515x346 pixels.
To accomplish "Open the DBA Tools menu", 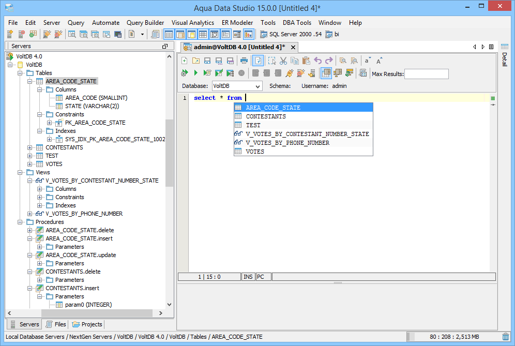I will click(x=297, y=23).
